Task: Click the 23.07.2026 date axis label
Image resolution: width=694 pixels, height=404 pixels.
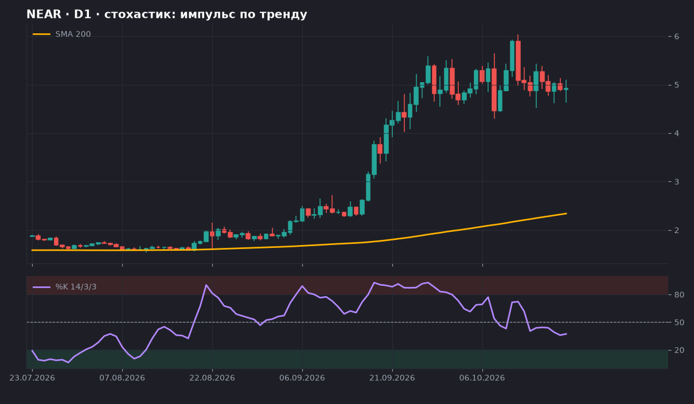Action: (x=32, y=378)
